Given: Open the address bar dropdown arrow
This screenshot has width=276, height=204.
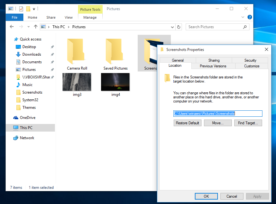Looking at the screenshot, I should pos(172,27).
